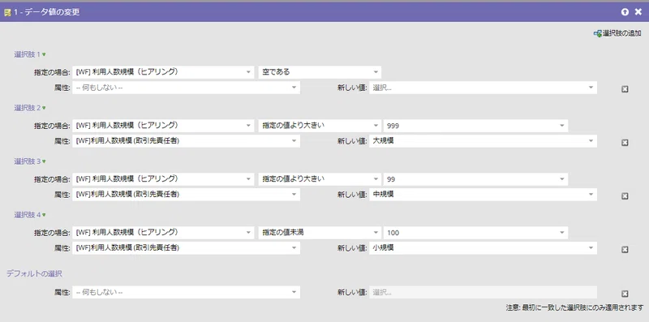
Task: Open 選択肢 2 指定の値より大きい operator dropdown
Action: coord(320,126)
